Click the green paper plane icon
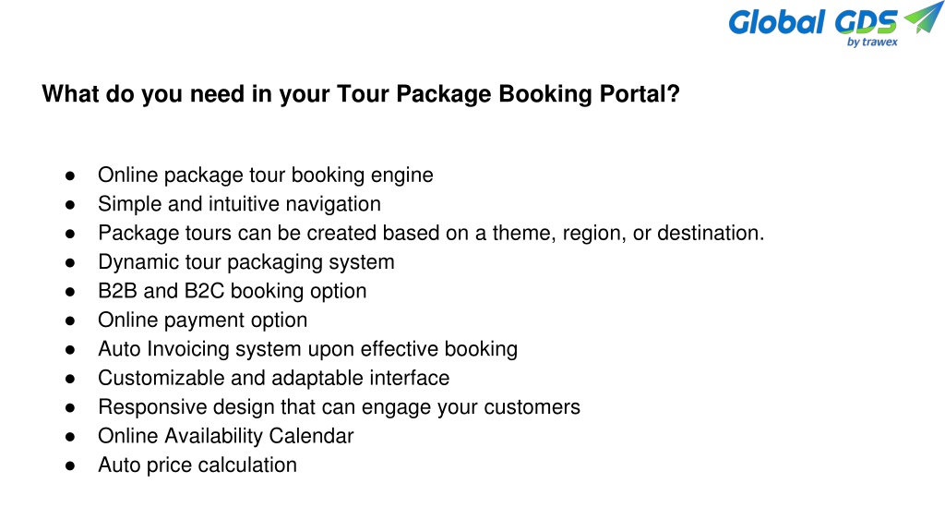This screenshot has width=945, height=532. [924, 17]
